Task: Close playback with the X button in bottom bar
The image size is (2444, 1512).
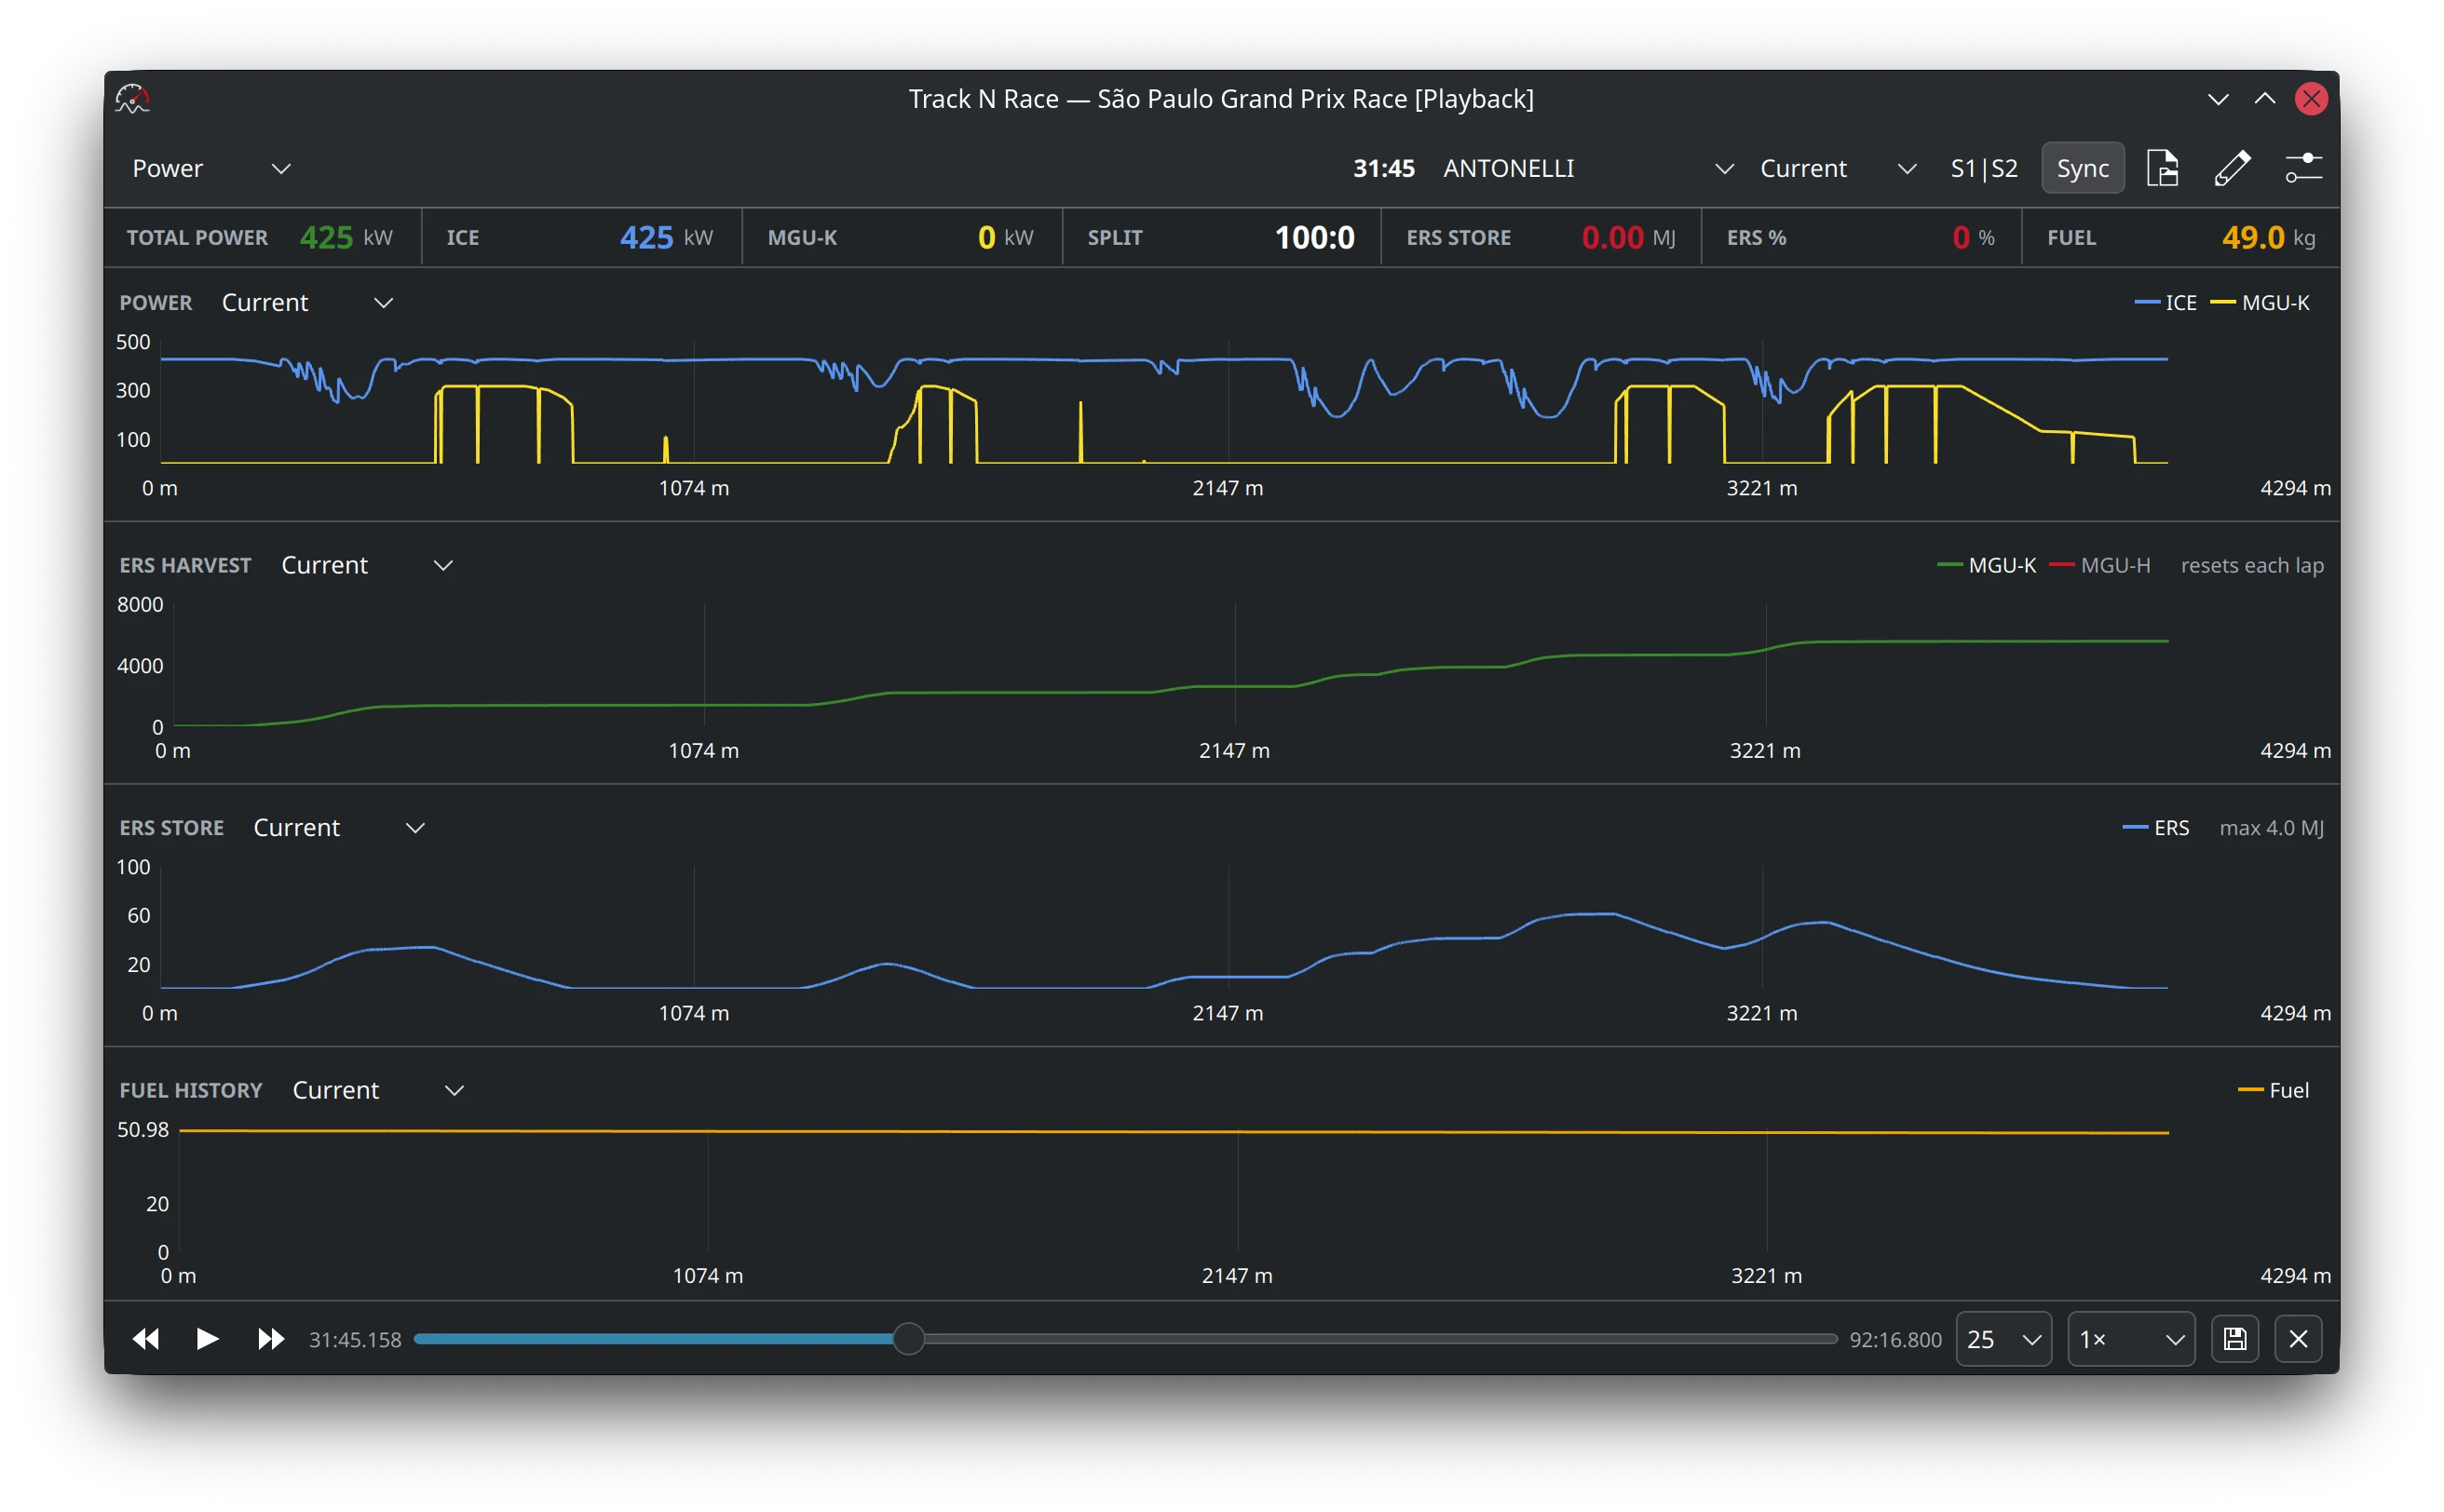Action: [2298, 1339]
